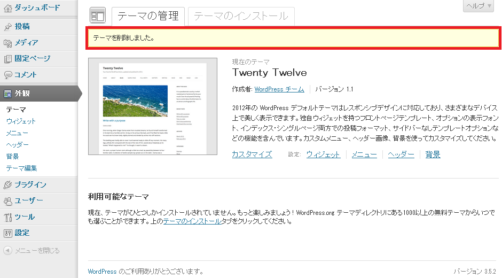Click the Dashboard home icon
The image size is (502, 278).
[8, 8]
